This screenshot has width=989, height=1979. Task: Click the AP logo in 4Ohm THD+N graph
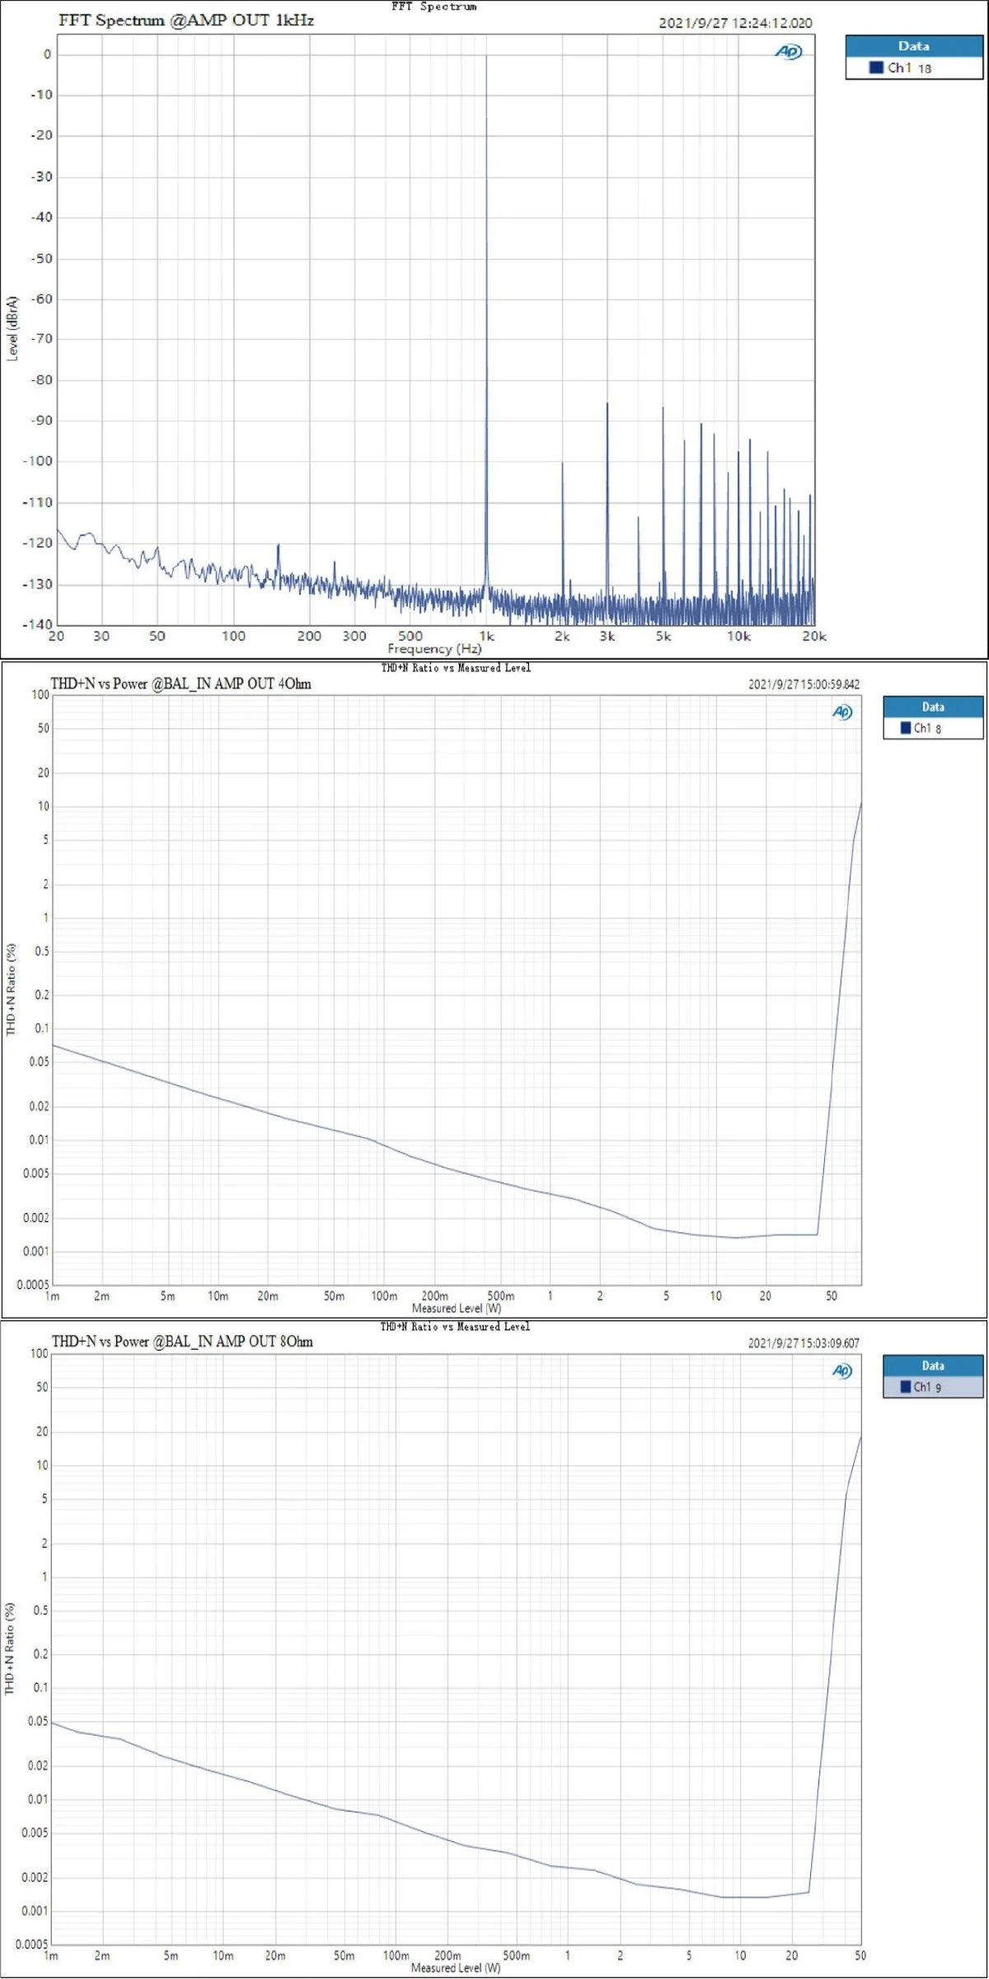click(842, 712)
